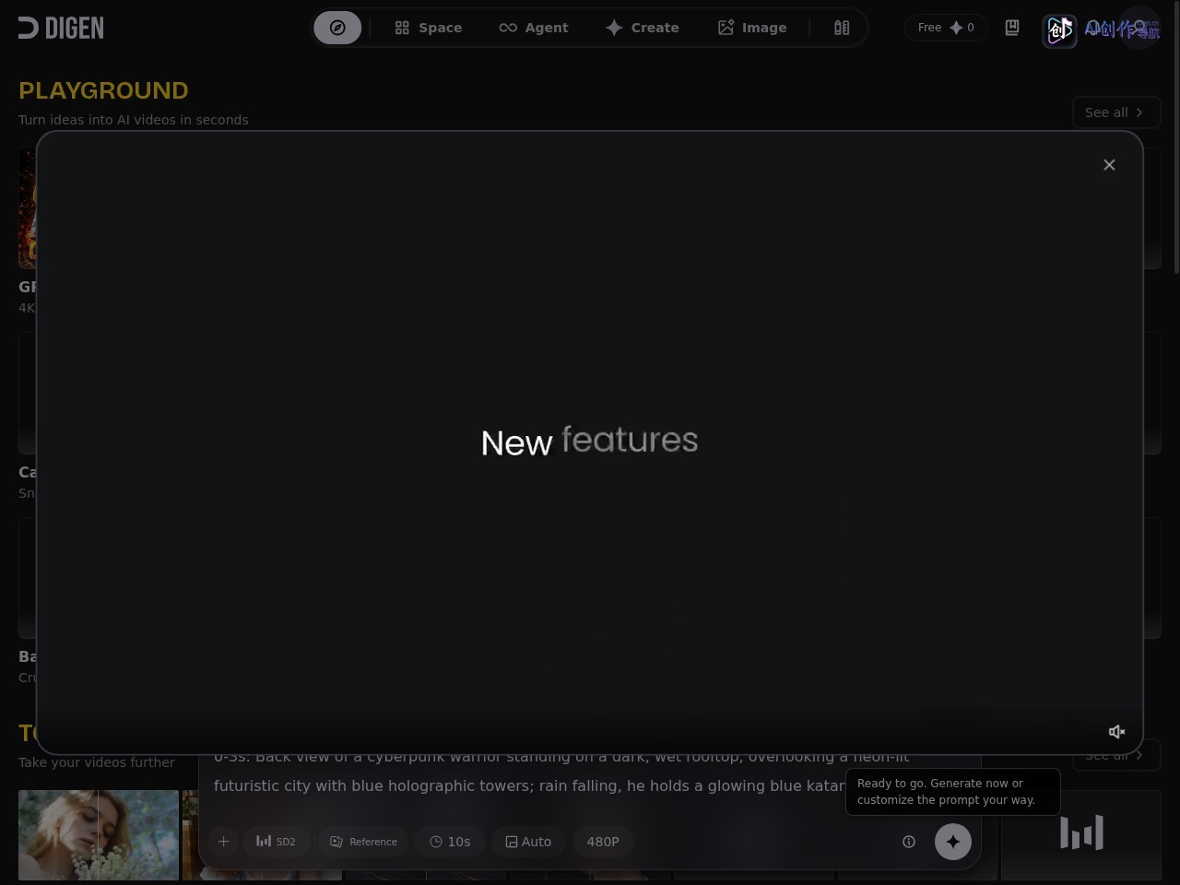Choose the Reference option
This screenshot has height=885, width=1180.
point(363,841)
